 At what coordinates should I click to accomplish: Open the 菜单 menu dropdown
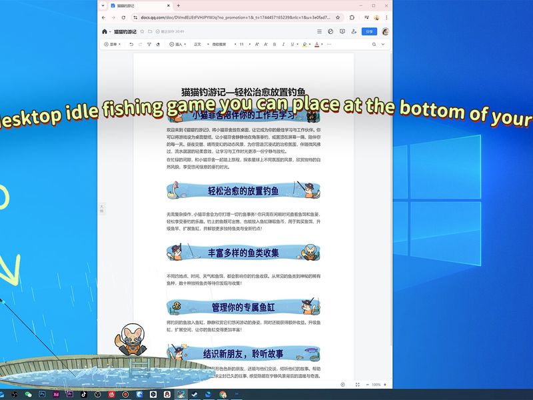(x=112, y=44)
